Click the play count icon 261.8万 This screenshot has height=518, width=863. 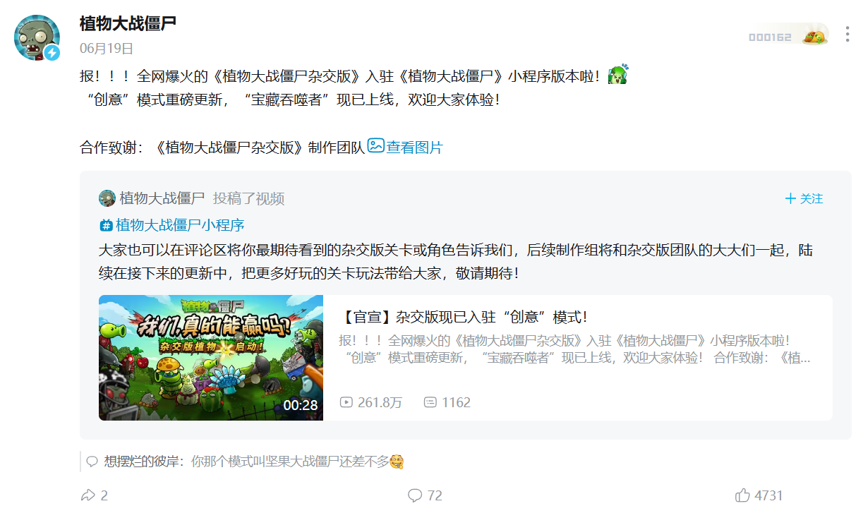(346, 402)
